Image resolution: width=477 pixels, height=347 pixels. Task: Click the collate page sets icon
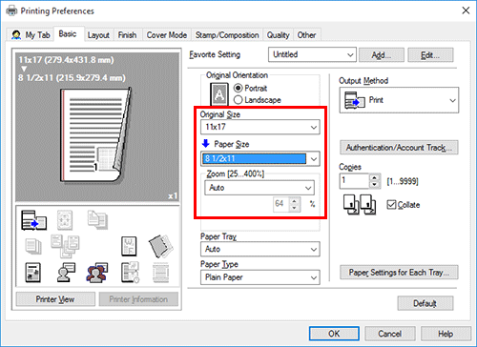click(x=360, y=204)
